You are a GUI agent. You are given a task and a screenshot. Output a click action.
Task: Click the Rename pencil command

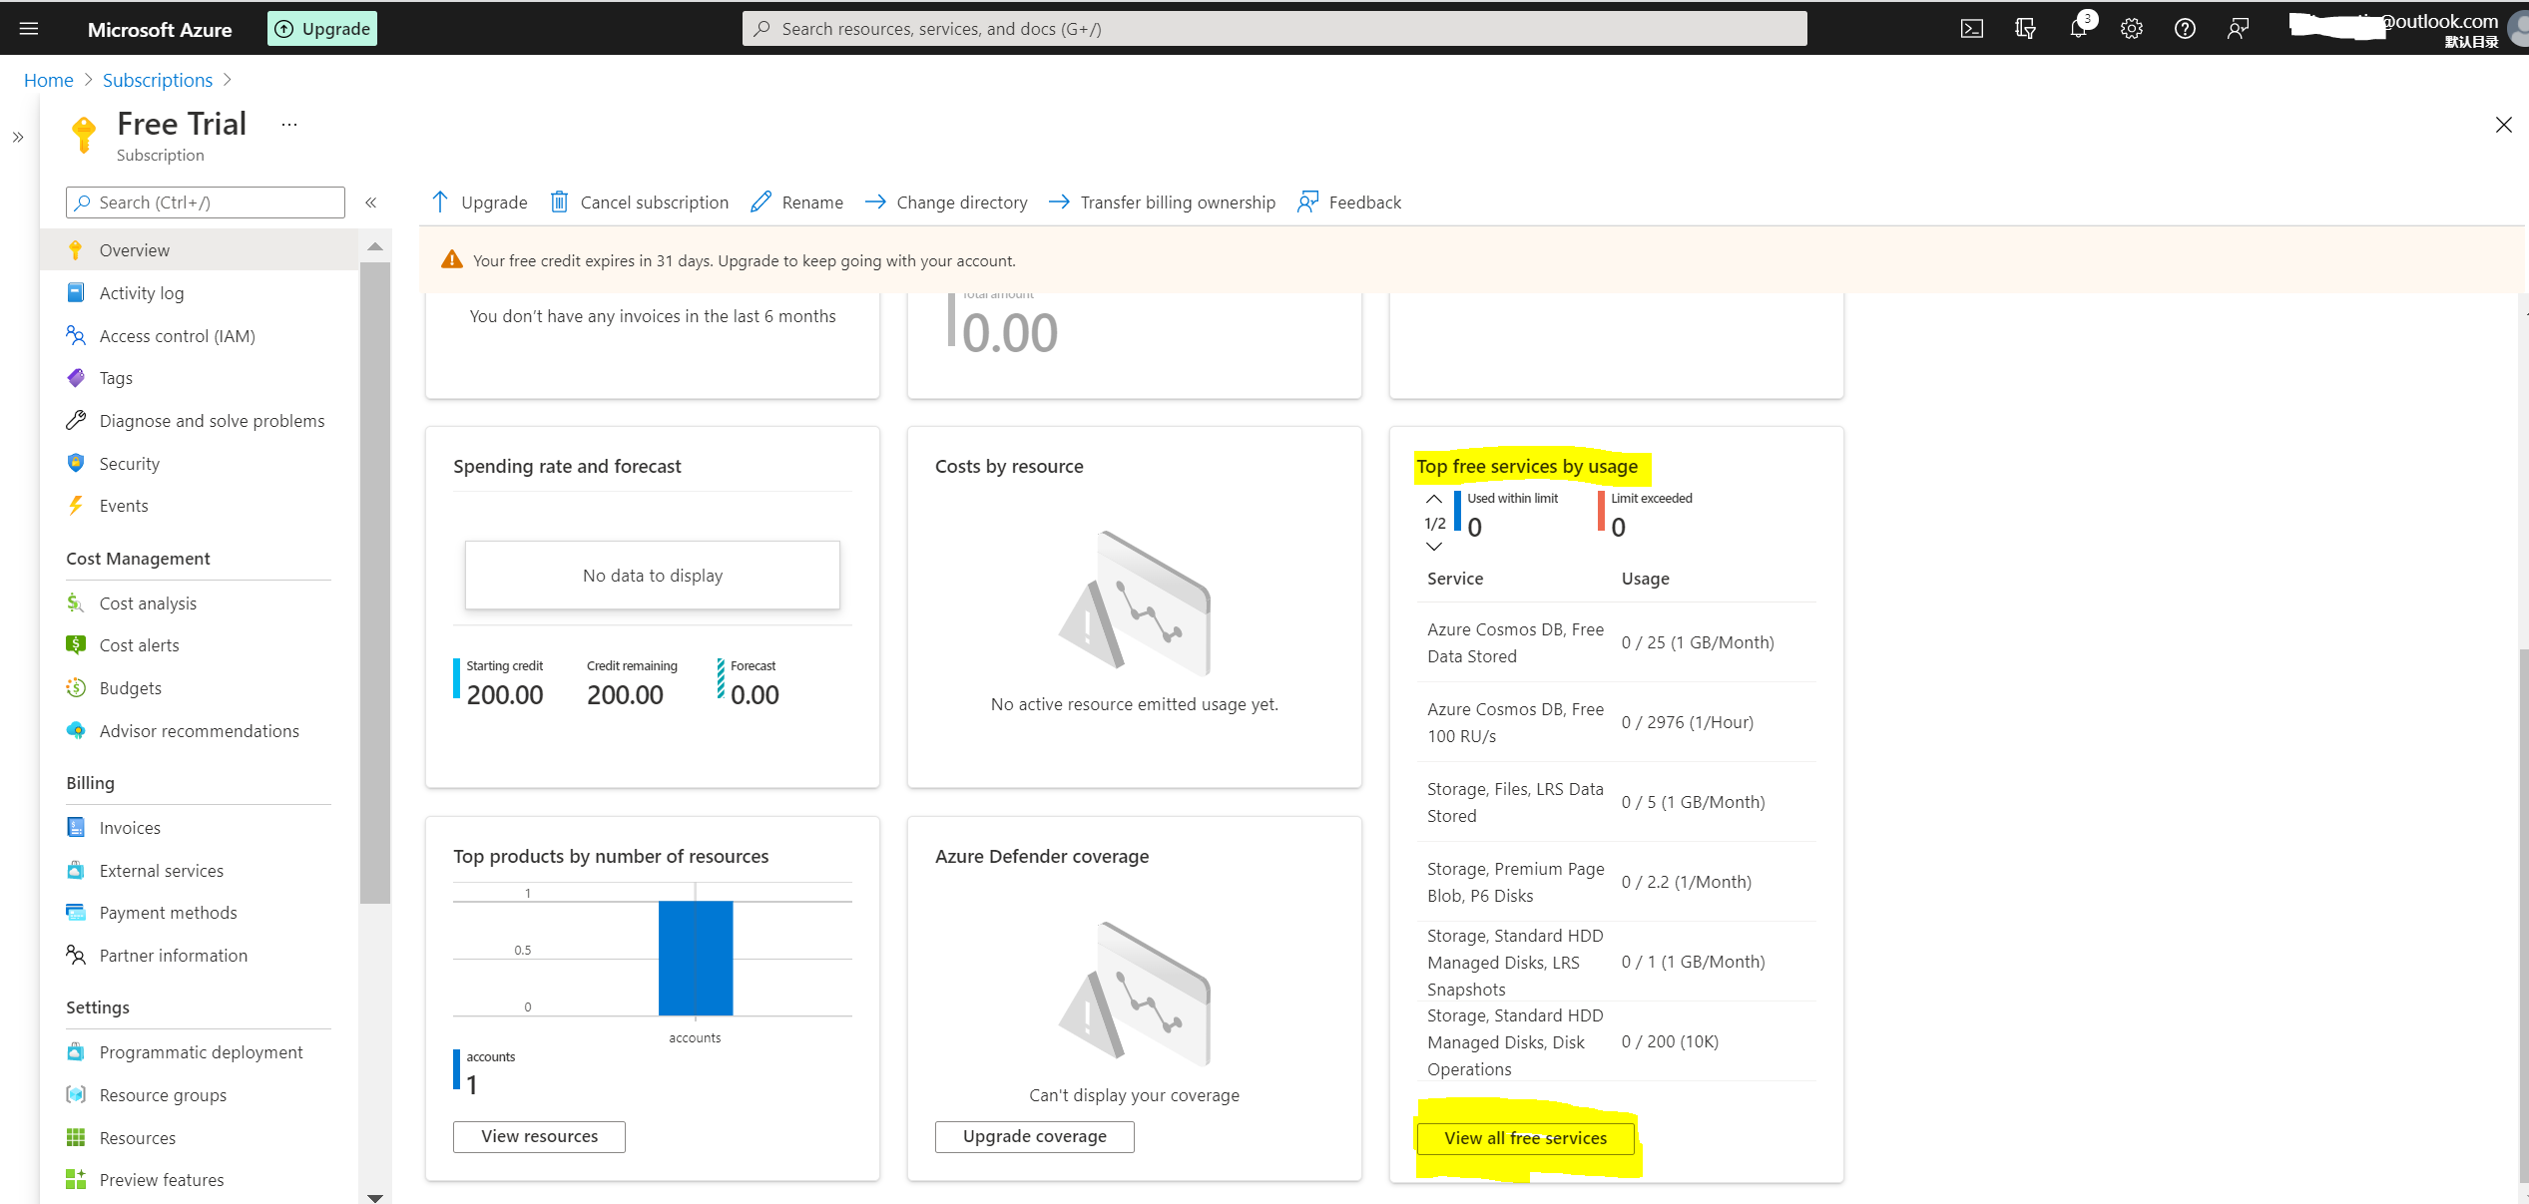797,202
